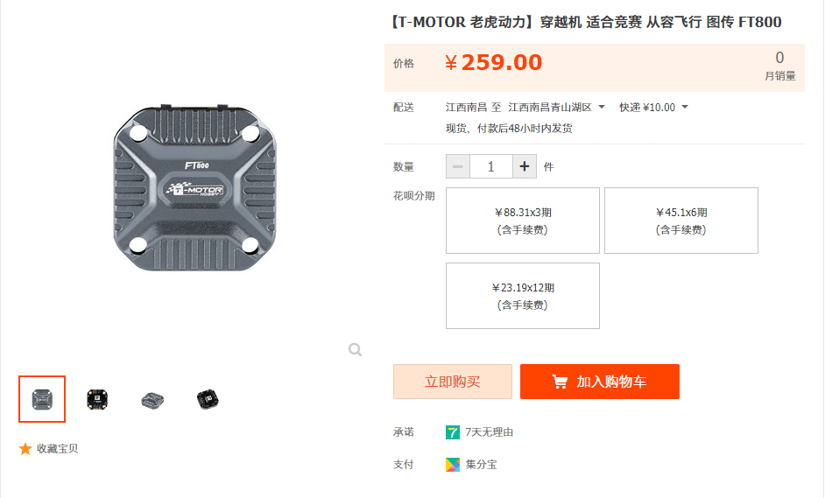Click the shopping cart icon
This screenshot has height=498, width=825.
[560, 382]
